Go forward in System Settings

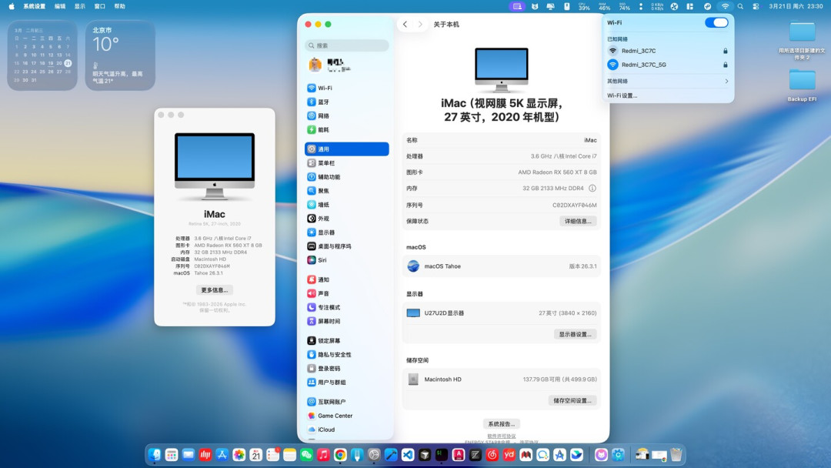coord(420,25)
